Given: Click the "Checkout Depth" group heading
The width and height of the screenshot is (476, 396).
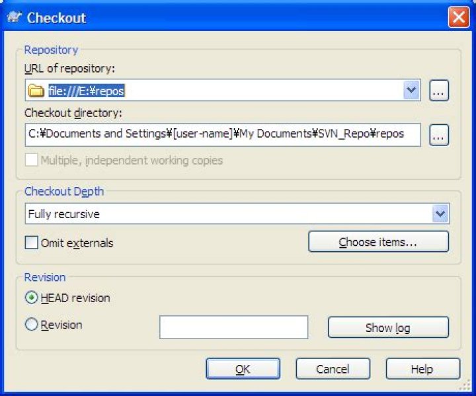Looking at the screenshot, I should point(64,191).
